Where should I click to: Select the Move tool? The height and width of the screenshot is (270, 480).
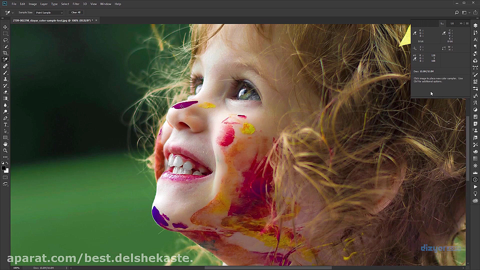tap(5, 27)
